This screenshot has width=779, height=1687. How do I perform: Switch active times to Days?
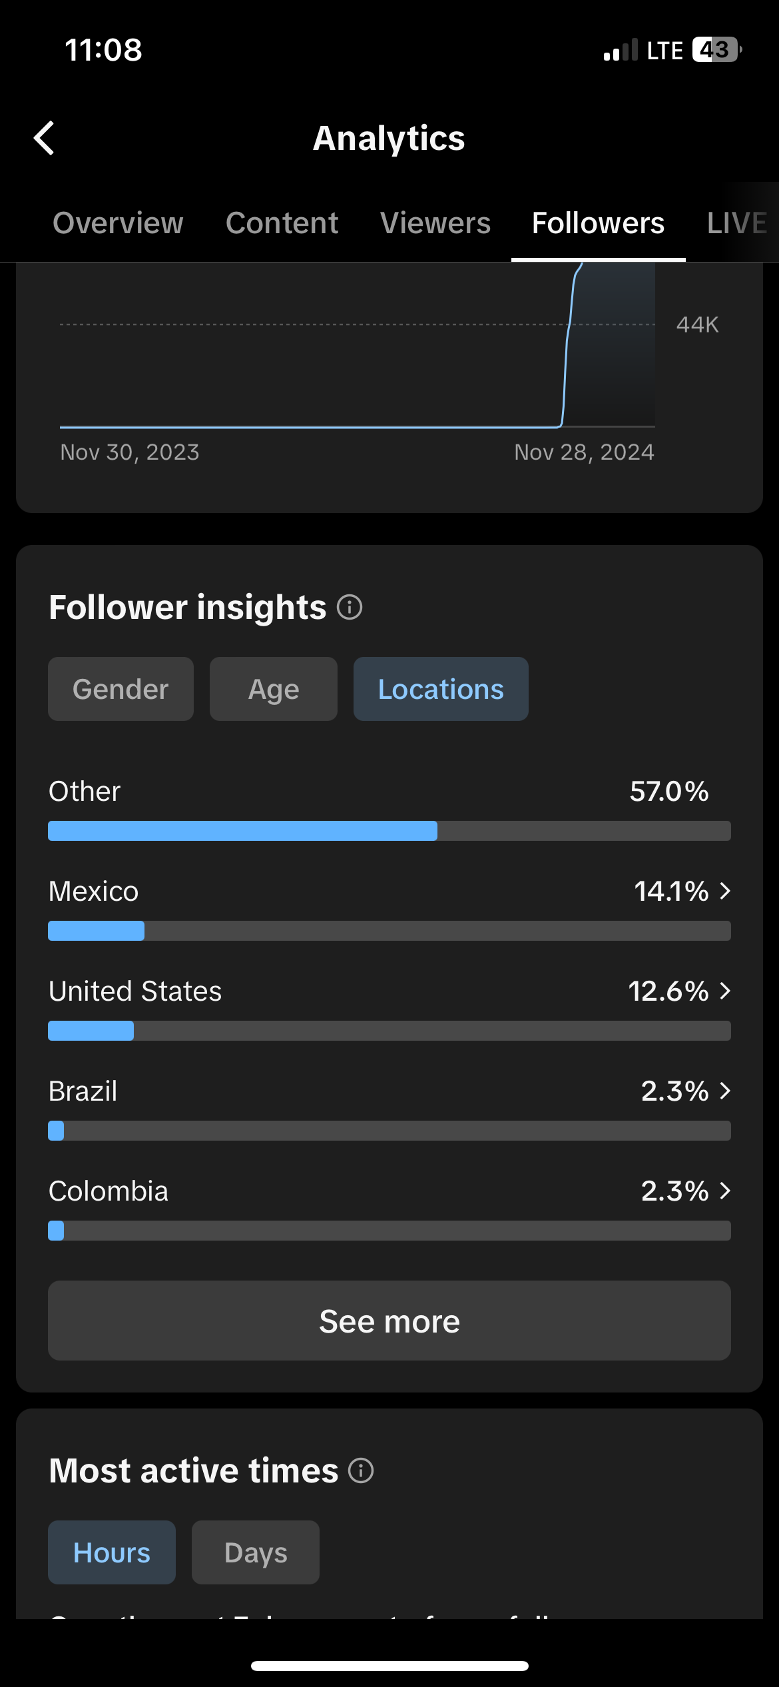point(256,1552)
